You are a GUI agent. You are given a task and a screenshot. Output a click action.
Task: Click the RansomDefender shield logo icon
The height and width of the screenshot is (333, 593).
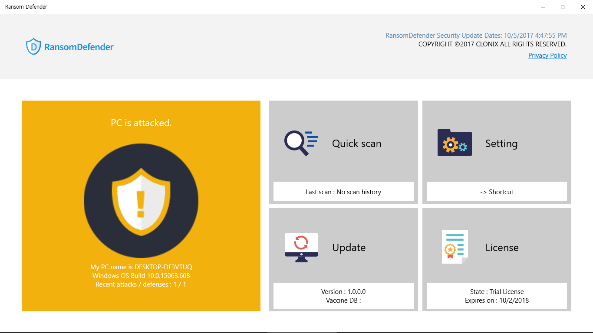tap(33, 47)
